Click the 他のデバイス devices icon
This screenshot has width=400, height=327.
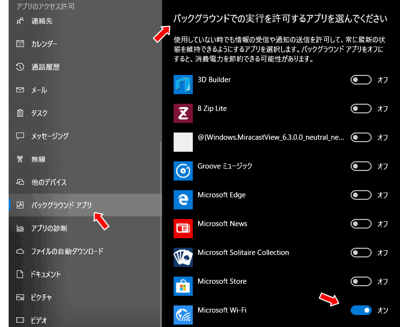pos(20,182)
